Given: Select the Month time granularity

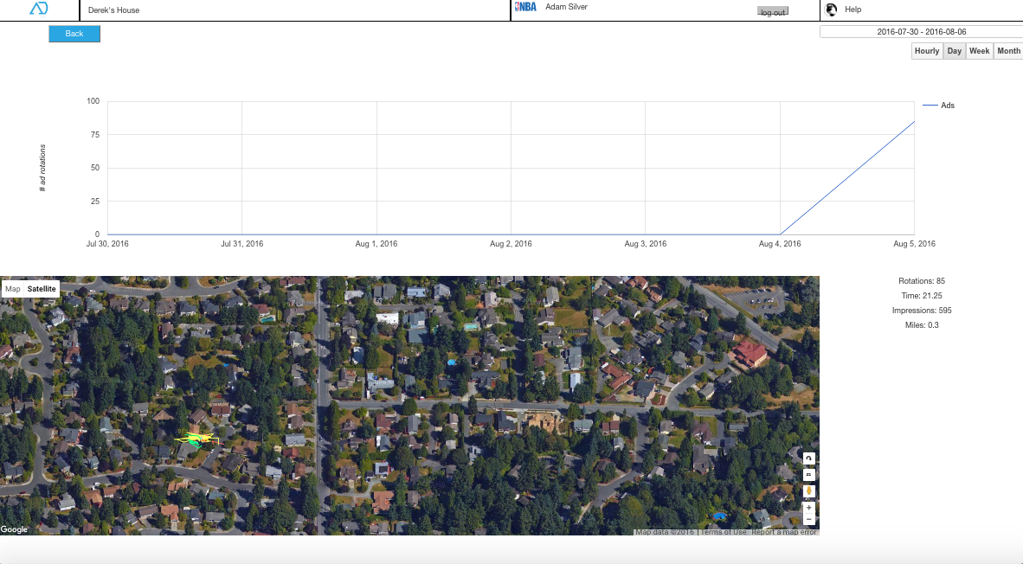Looking at the screenshot, I should pyautogui.click(x=1008, y=51).
